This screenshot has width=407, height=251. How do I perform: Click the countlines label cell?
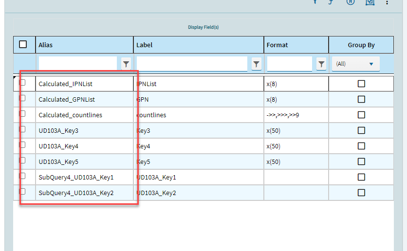(x=199, y=115)
